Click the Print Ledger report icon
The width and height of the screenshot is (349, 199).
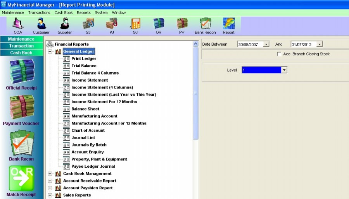tap(66, 59)
